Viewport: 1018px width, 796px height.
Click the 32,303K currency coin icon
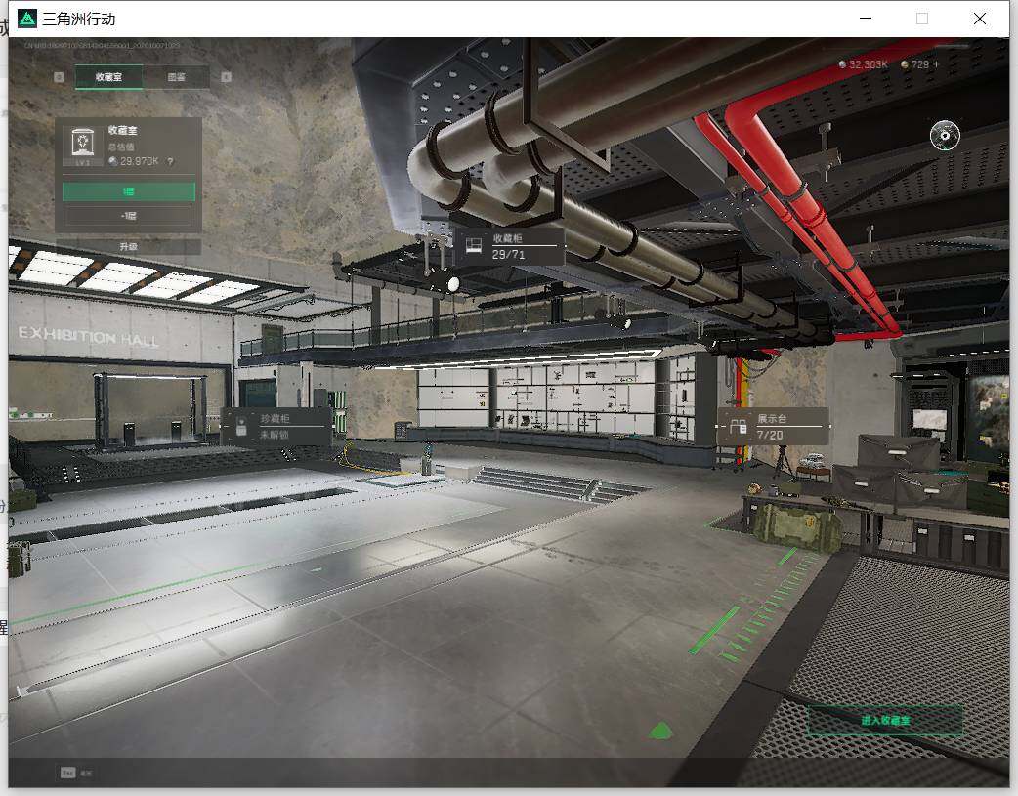(842, 64)
